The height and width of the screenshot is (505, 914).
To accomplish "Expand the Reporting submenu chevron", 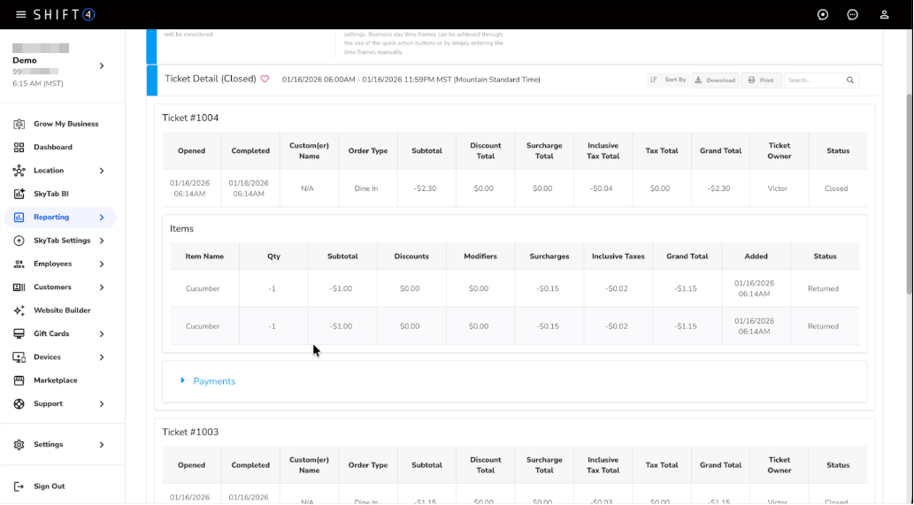I will [x=102, y=218].
